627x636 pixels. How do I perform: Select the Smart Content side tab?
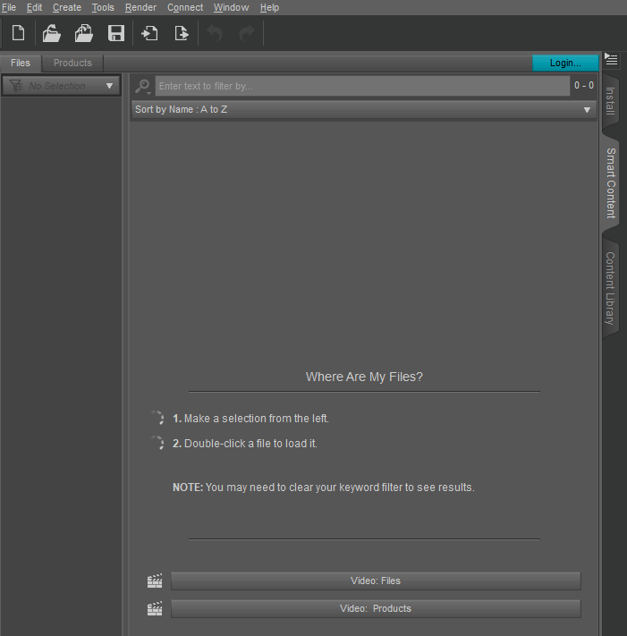click(611, 183)
